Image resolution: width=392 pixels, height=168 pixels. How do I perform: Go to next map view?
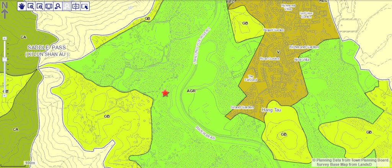pos(67,6)
